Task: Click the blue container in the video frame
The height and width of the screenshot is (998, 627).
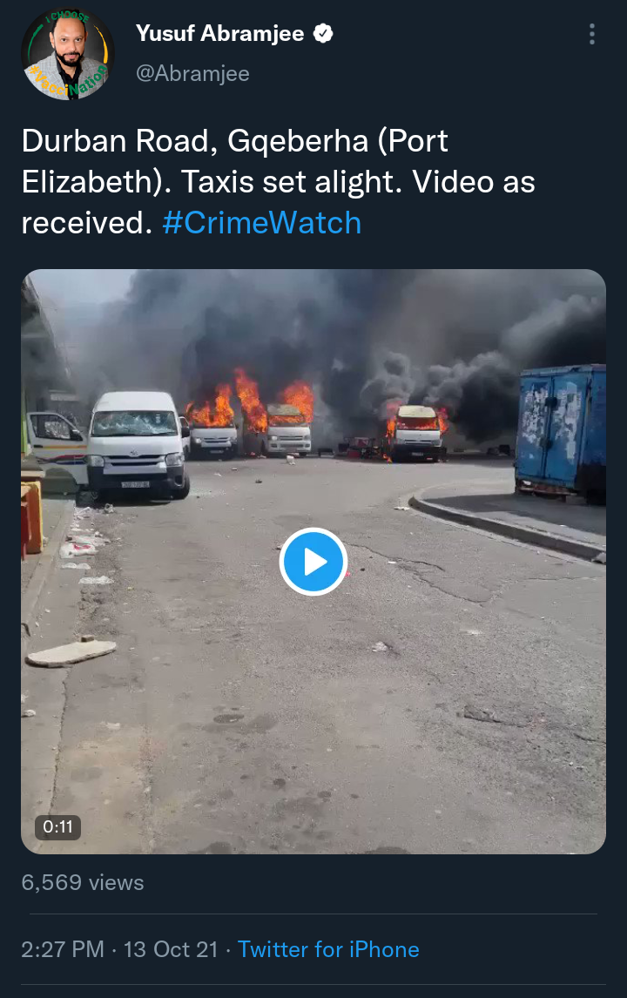Action: 560,433
